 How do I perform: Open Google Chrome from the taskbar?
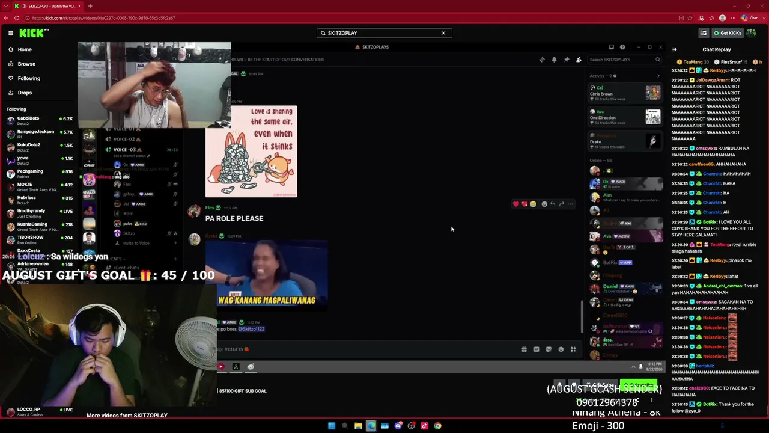(437, 426)
